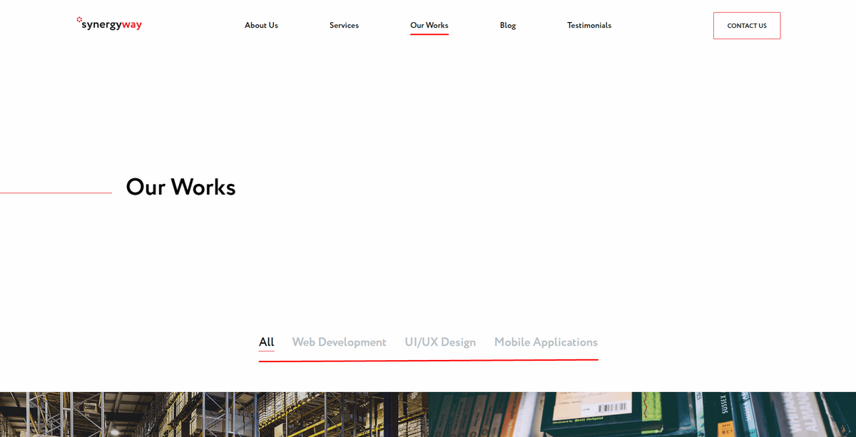
Task: Open the Blog page
Action: pos(508,25)
